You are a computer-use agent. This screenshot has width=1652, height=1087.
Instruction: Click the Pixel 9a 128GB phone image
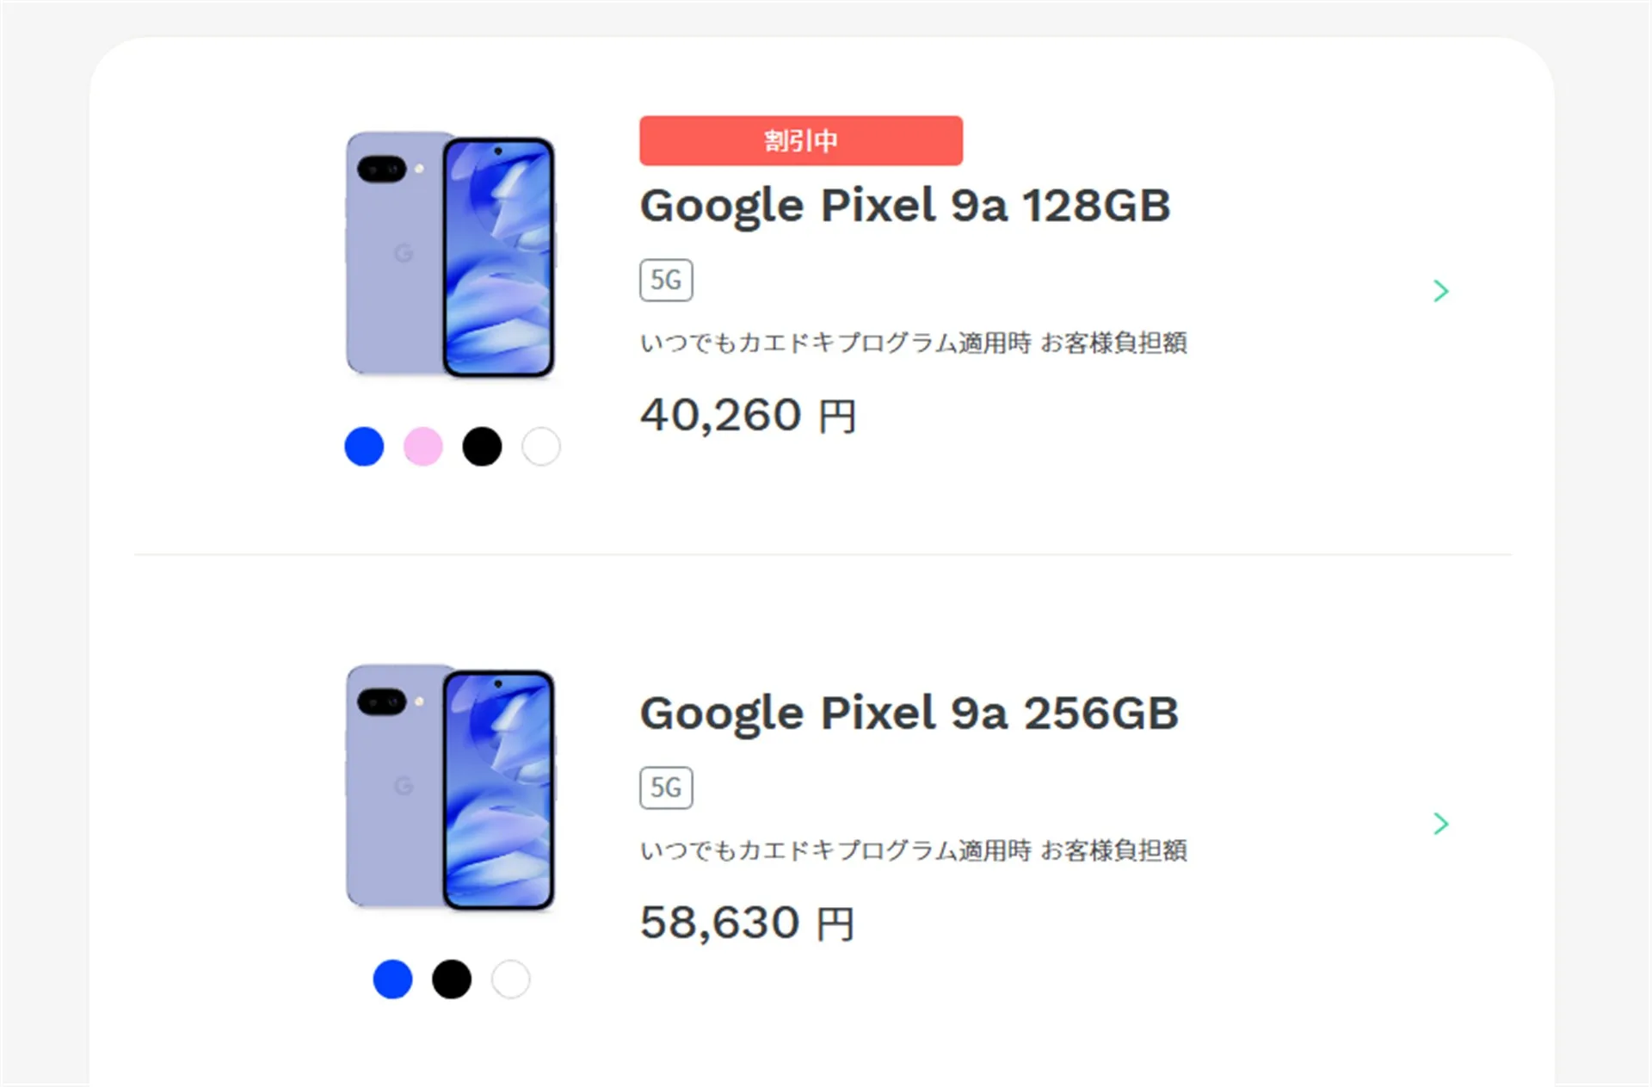coord(451,255)
